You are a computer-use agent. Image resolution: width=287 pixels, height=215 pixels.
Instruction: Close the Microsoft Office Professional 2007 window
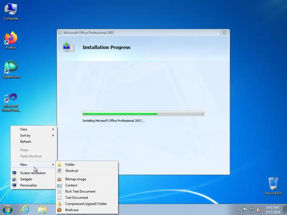[x=224, y=32]
